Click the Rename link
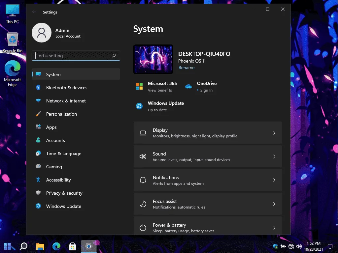 [x=186, y=68]
